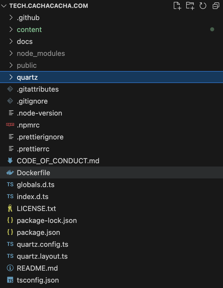
Task: Open tsconfig.json file
Action: [38, 280]
